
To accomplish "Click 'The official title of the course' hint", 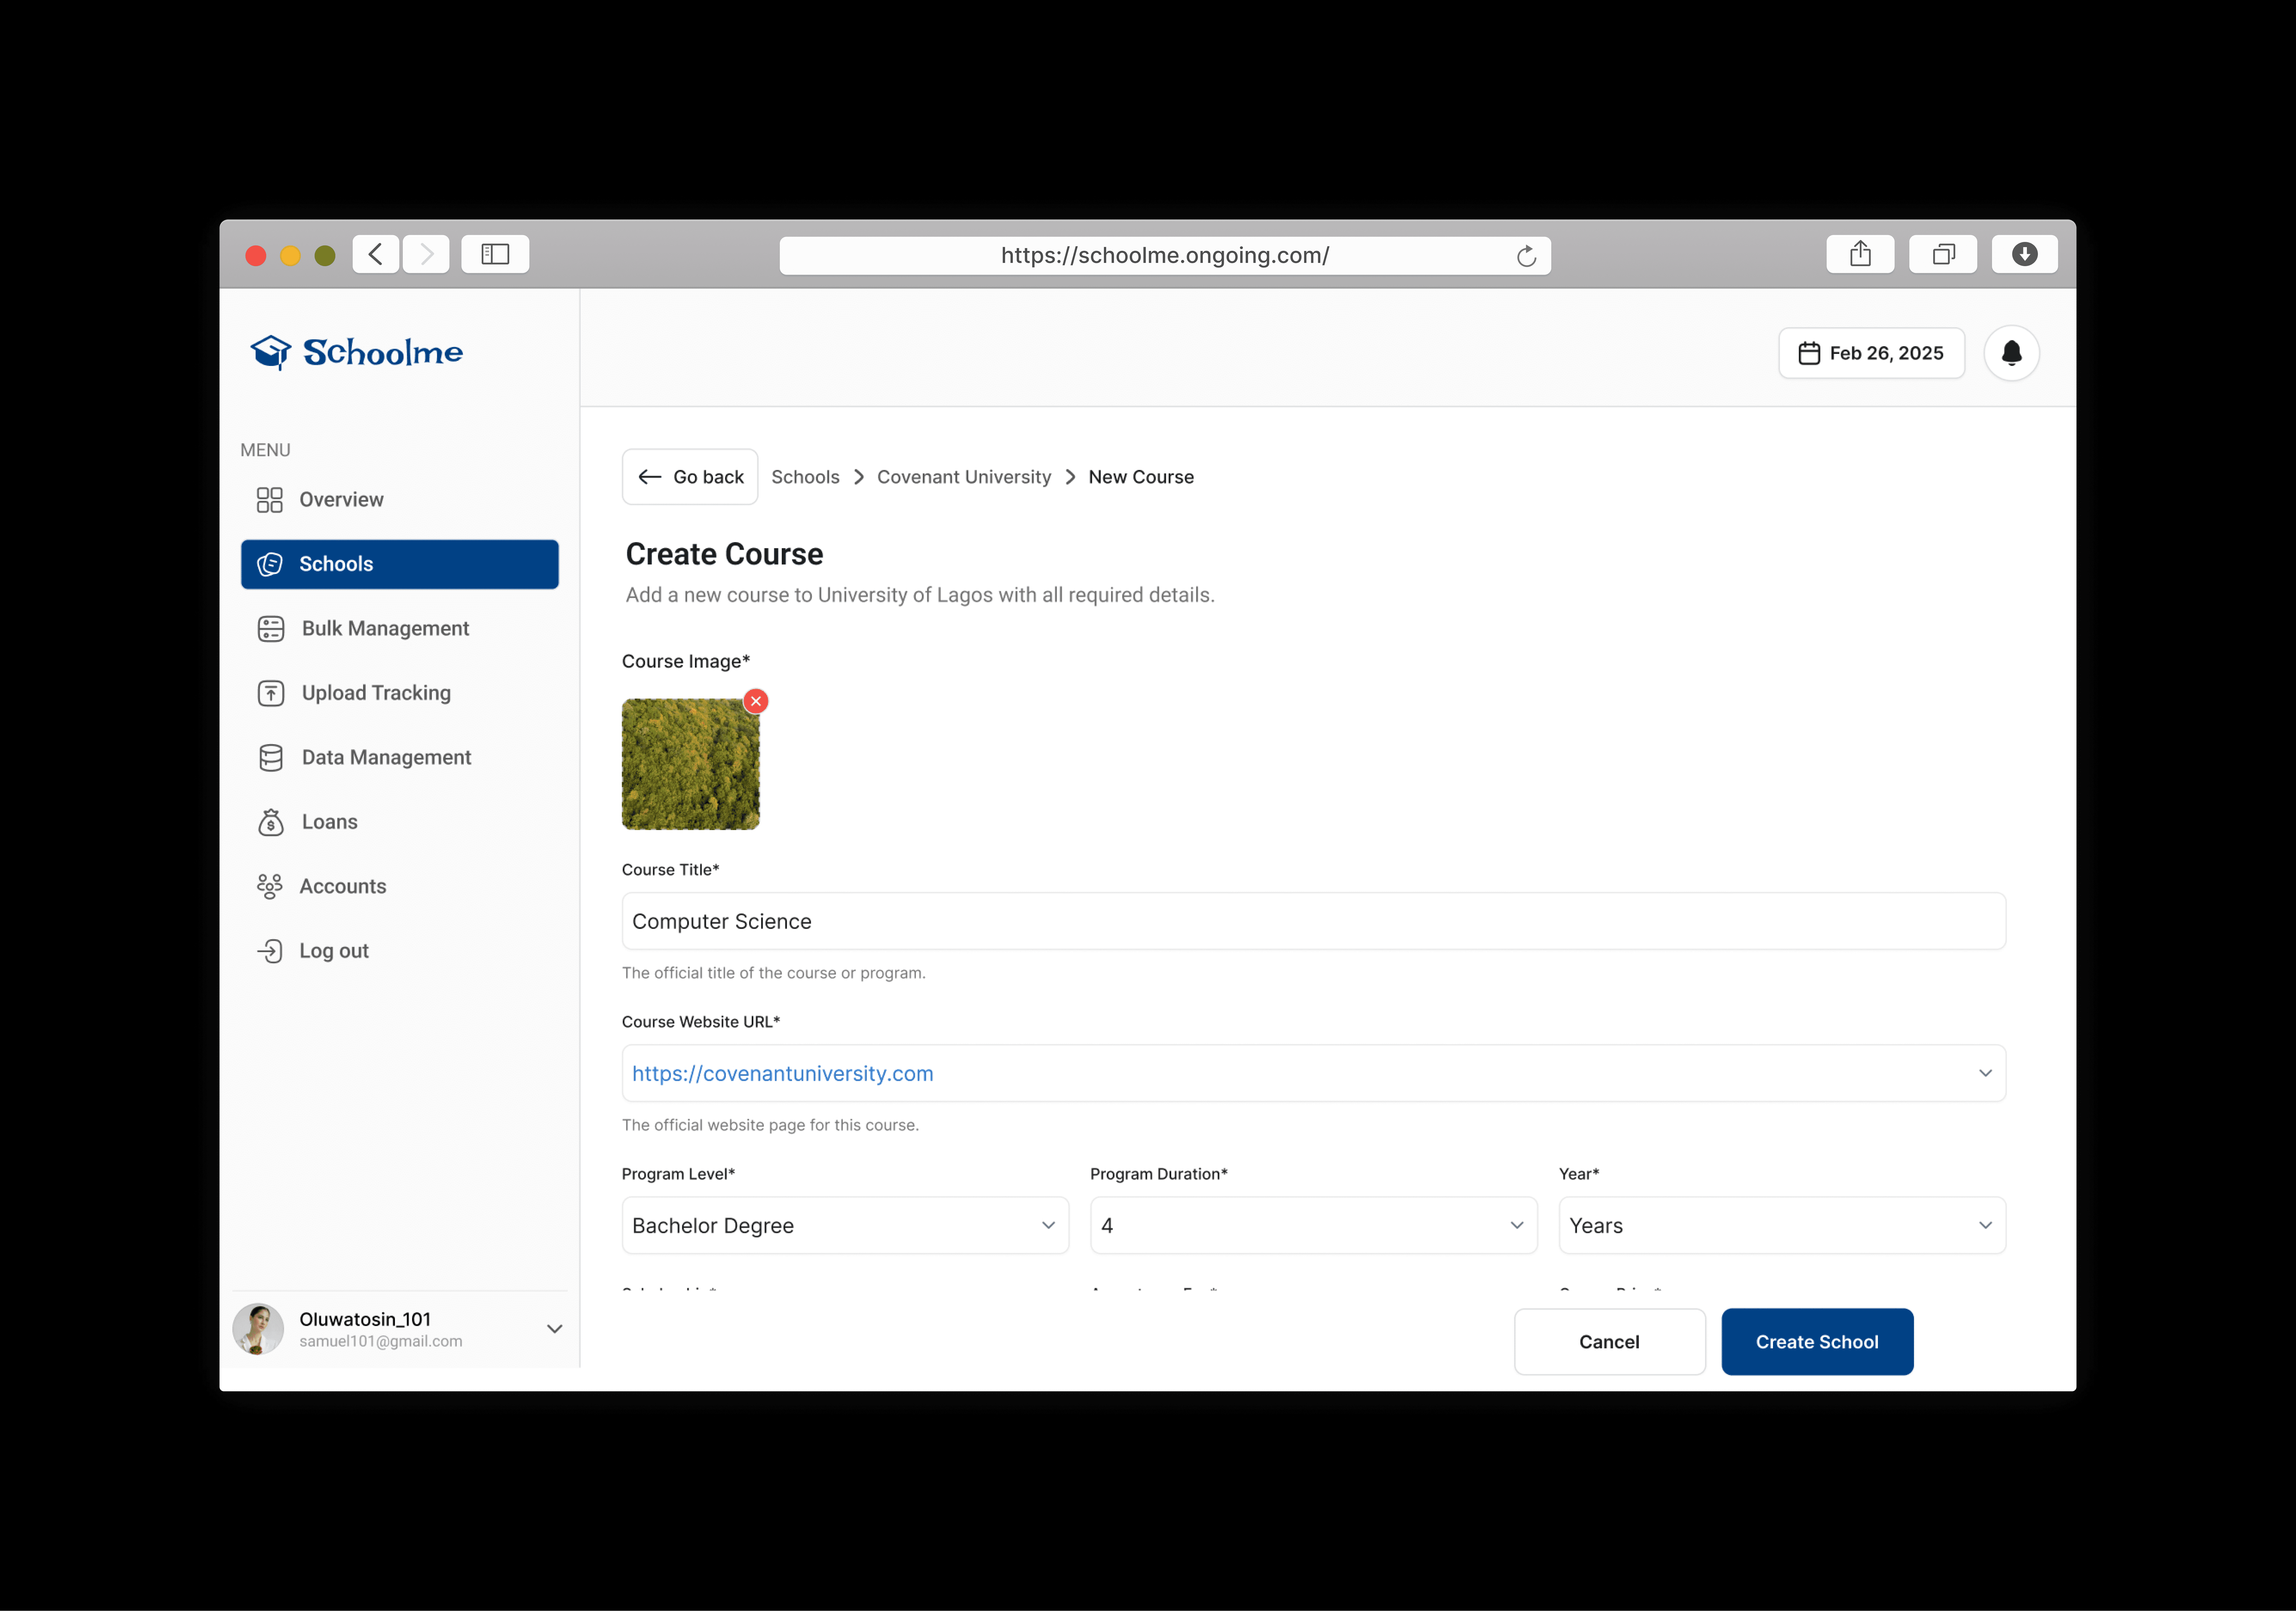I will (x=774, y=973).
